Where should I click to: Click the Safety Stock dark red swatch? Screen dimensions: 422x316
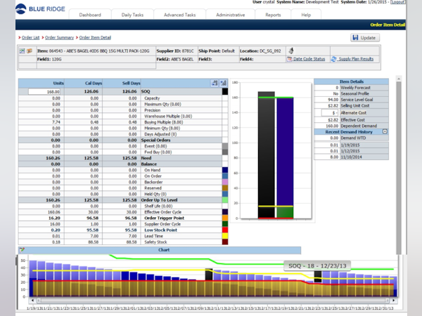click(x=225, y=242)
